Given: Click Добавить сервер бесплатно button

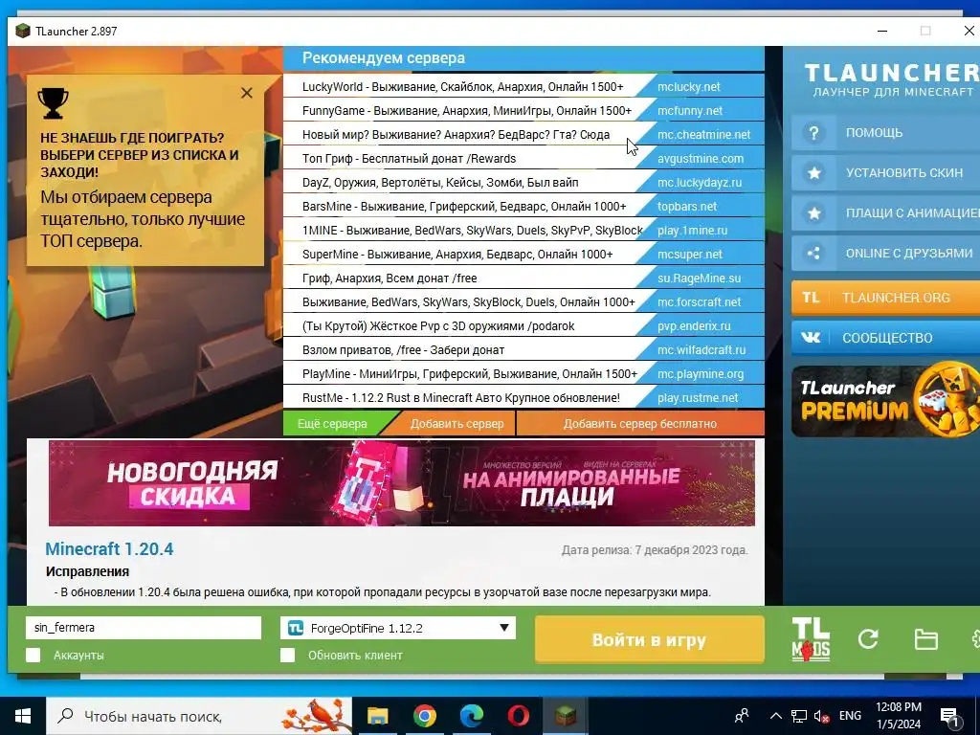Looking at the screenshot, I should click(x=640, y=424).
